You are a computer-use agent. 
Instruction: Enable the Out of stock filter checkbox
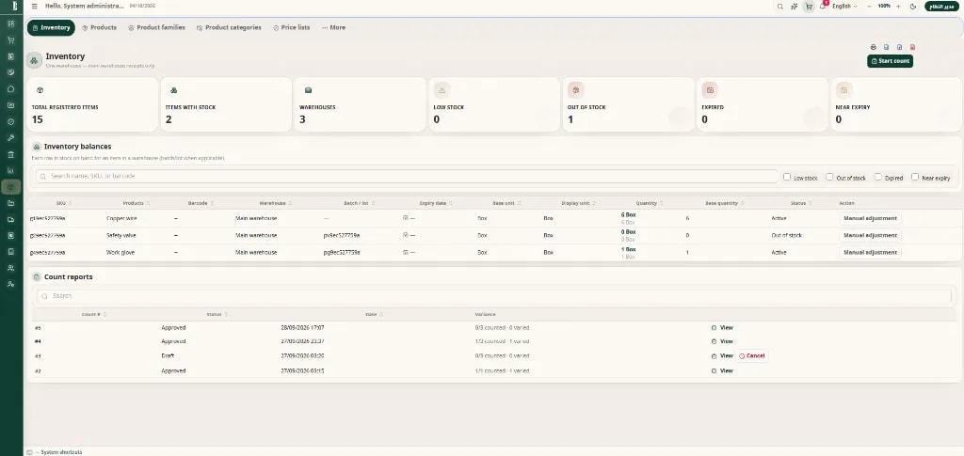(829, 177)
